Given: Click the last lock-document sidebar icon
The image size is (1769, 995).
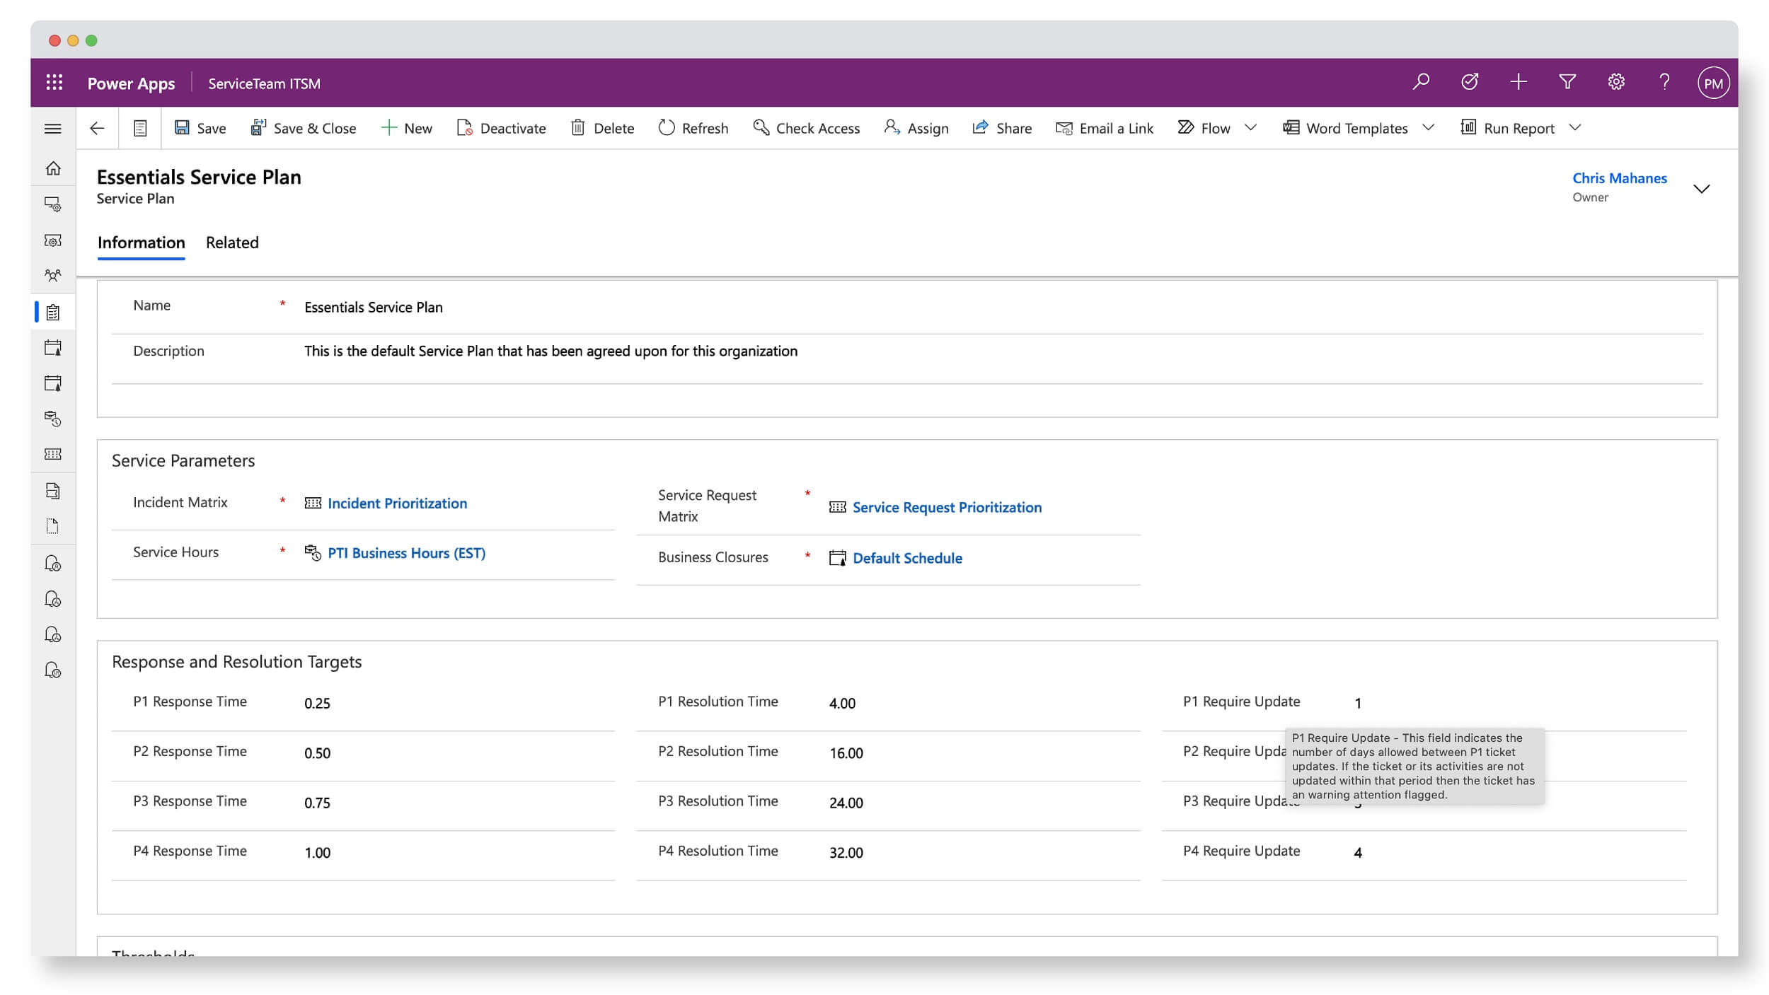Looking at the screenshot, I should [53, 670].
